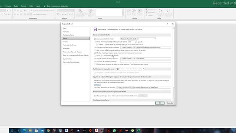Click Formatação Condicional icon in ribbon
This screenshot has width=236, height=133.
[x=80, y=13]
